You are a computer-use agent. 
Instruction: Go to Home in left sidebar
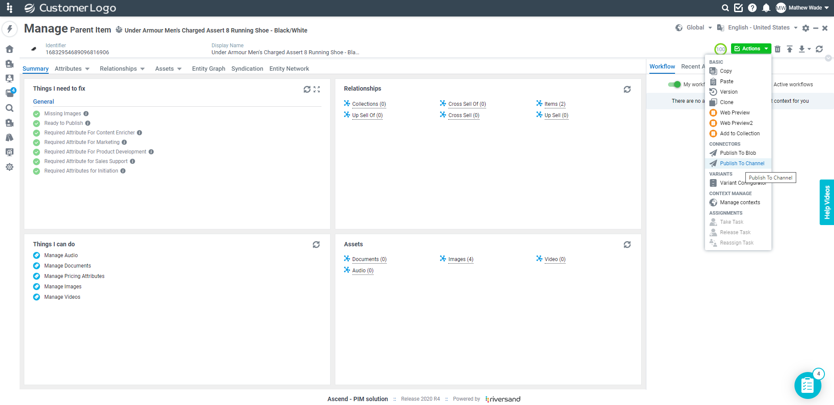click(10, 49)
